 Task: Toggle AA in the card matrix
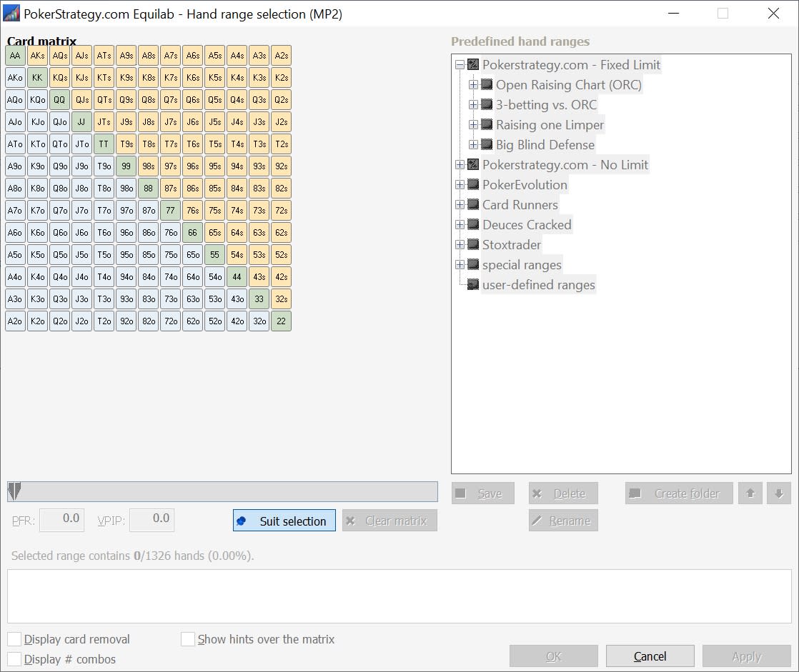(15, 56)
